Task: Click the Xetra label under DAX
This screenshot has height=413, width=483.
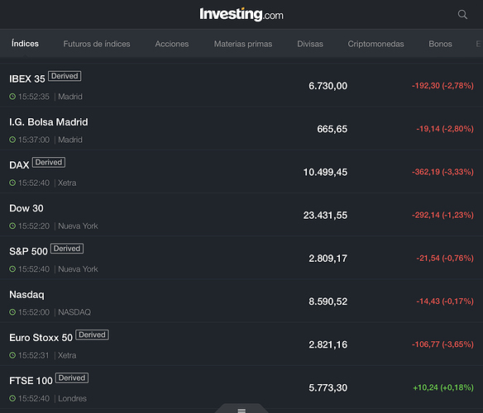Action: coord(67,183)
